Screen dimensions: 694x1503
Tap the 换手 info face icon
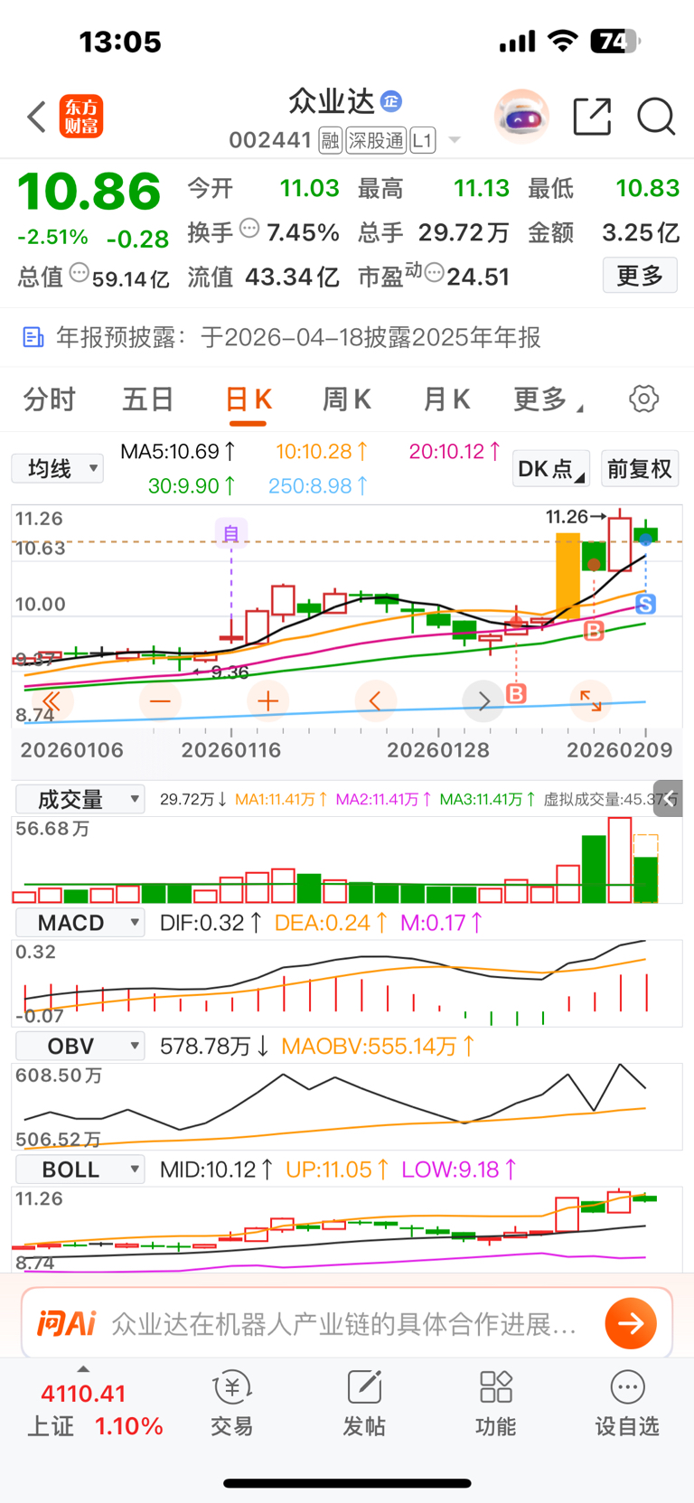tap(250, 229)
